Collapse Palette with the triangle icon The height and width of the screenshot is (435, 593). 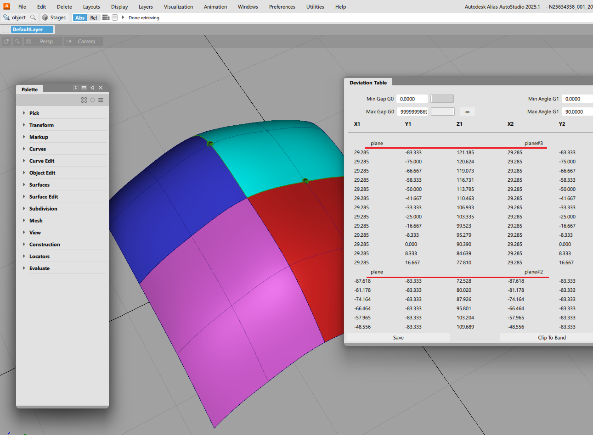(92, 88)
